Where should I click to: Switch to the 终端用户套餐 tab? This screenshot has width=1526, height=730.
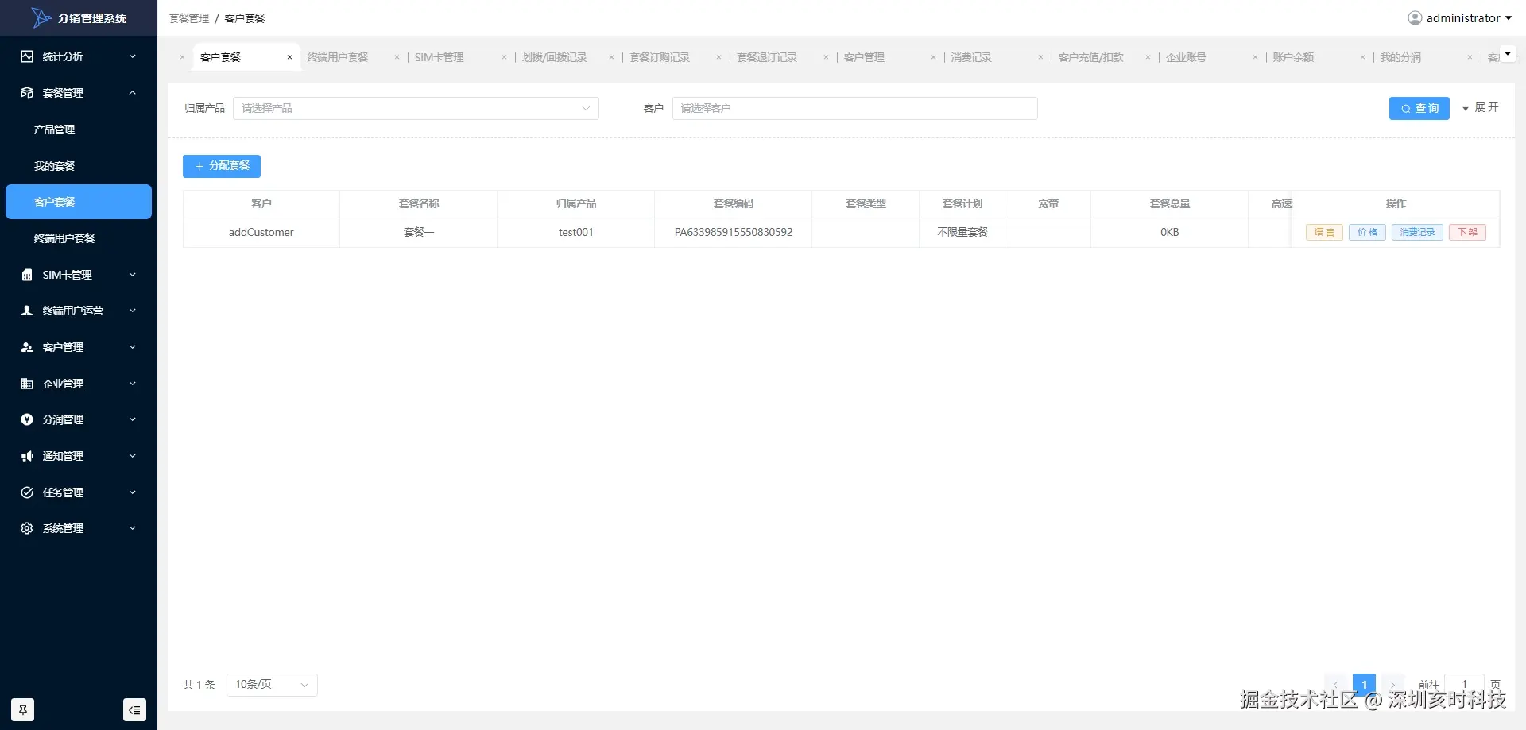(x=338, y=57)
